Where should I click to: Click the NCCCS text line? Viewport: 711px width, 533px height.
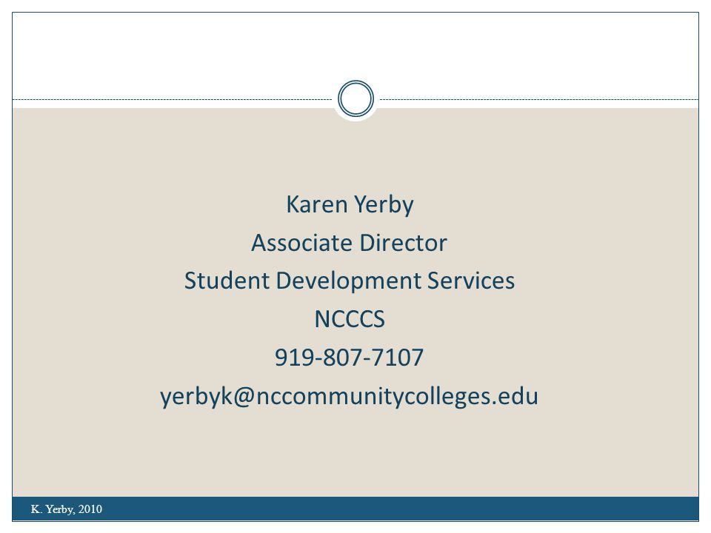(x=350, y=319)
